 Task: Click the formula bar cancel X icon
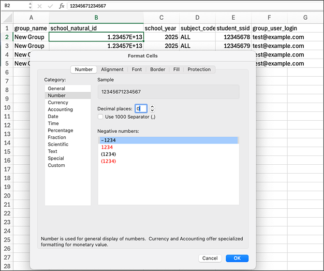(40, 6)
